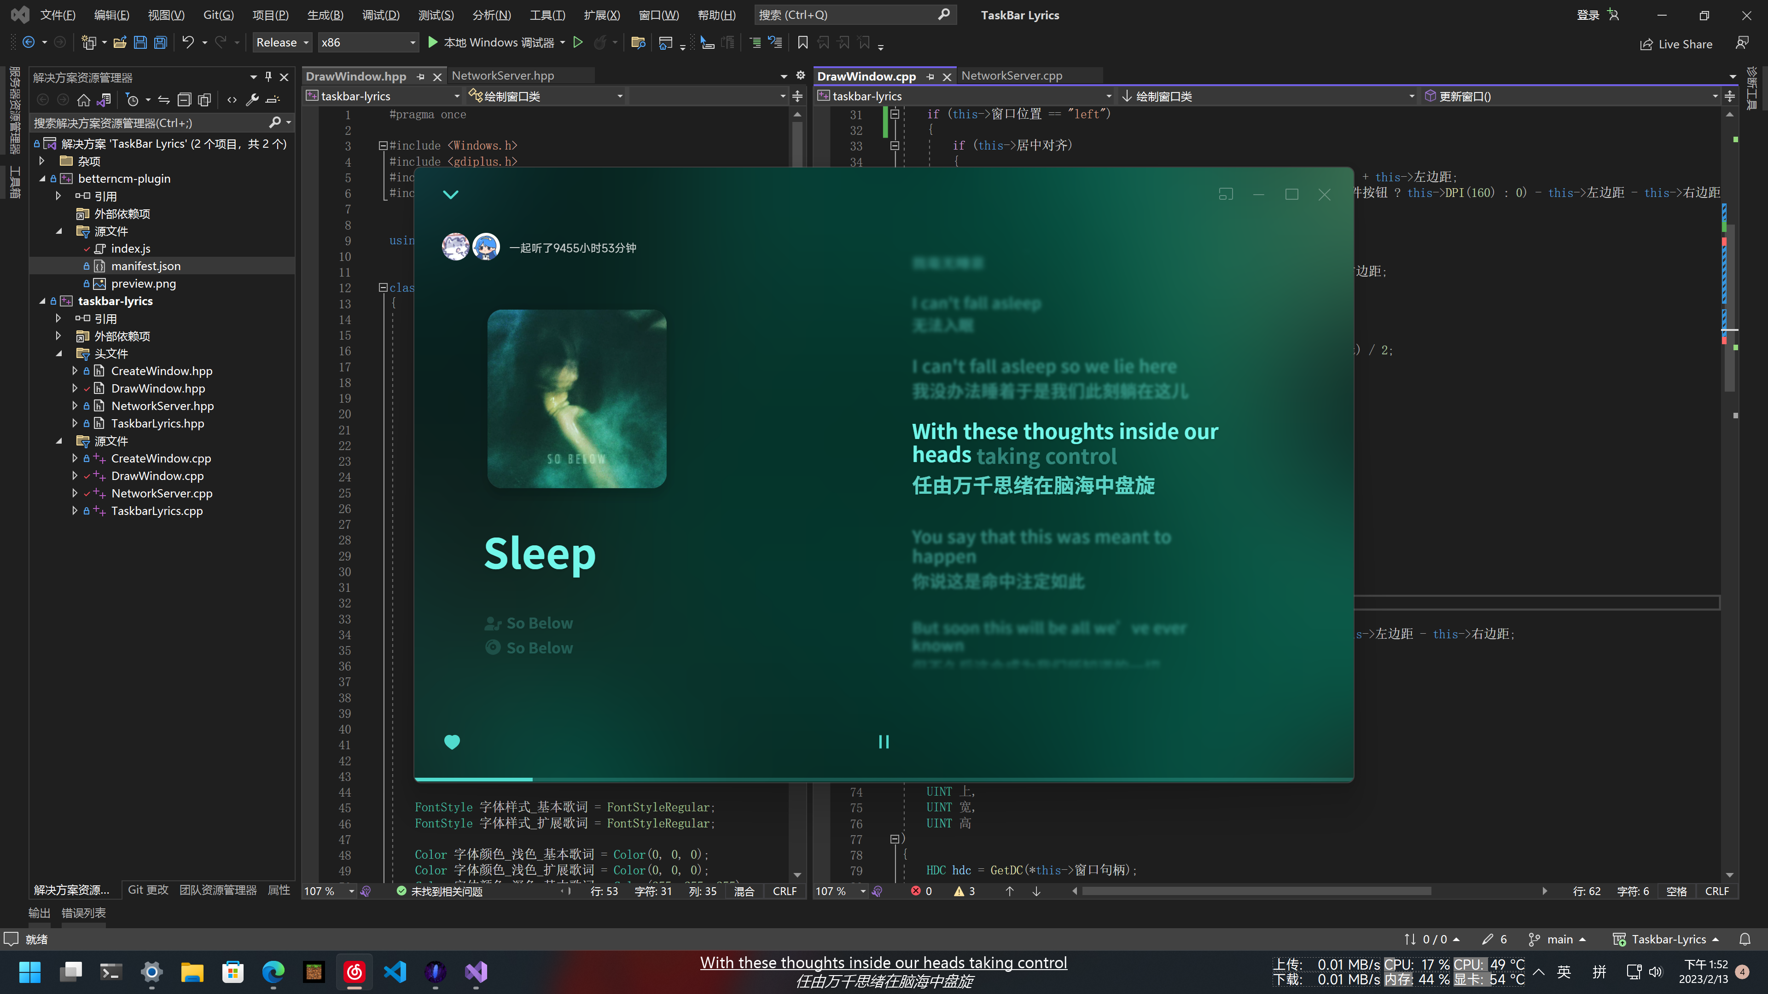Image resolution: width=1768 pixels, height=994 pixels.
Task: Click the home icon in Solution Explorer
Action: click(84, 100)
